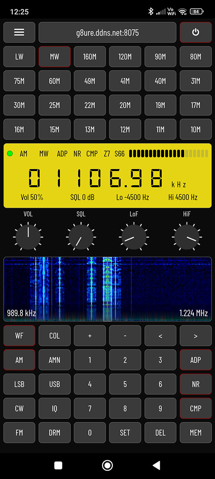215x479 pixels.
Task: Select FM mode
Action: (19, 433)
